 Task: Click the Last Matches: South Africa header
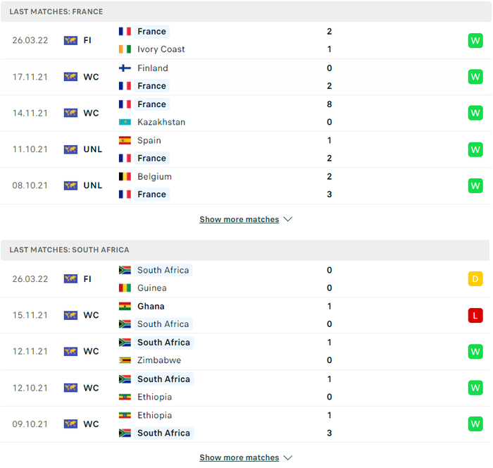[69, 250]
